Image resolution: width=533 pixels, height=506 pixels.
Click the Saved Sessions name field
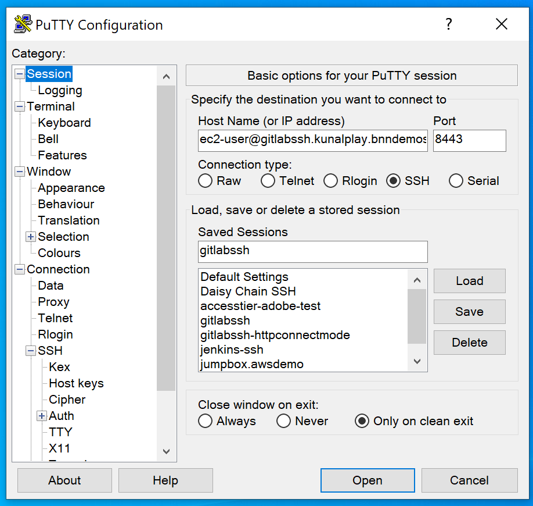coord(313,252)
